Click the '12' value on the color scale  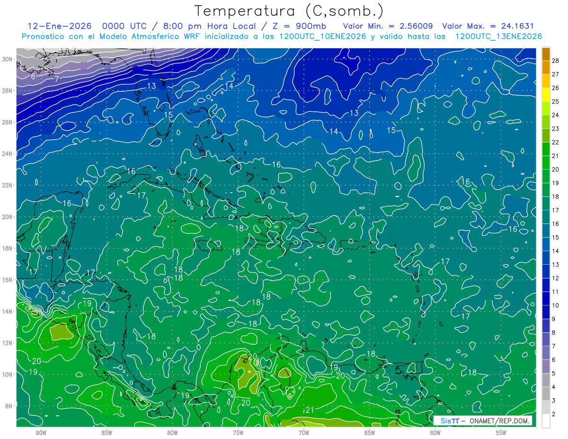tap(556, 278)
